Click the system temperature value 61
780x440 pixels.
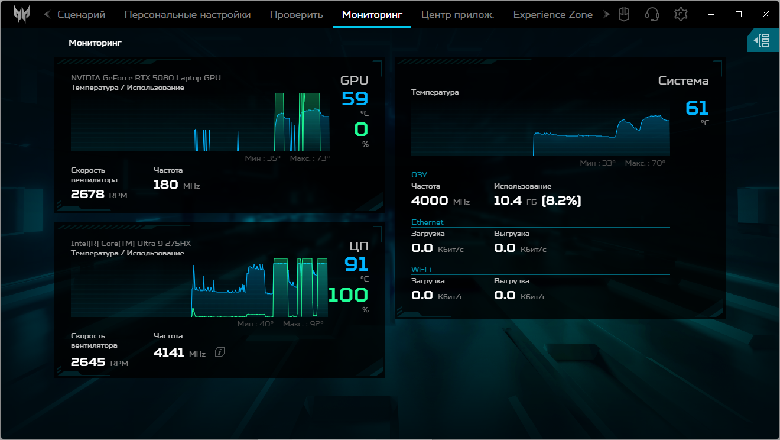(697, 108)
